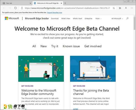
Task: Select the Try it filter
Action: tap(55, 46)
